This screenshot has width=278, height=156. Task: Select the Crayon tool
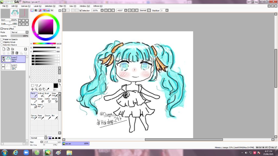[x=48, y=117]
